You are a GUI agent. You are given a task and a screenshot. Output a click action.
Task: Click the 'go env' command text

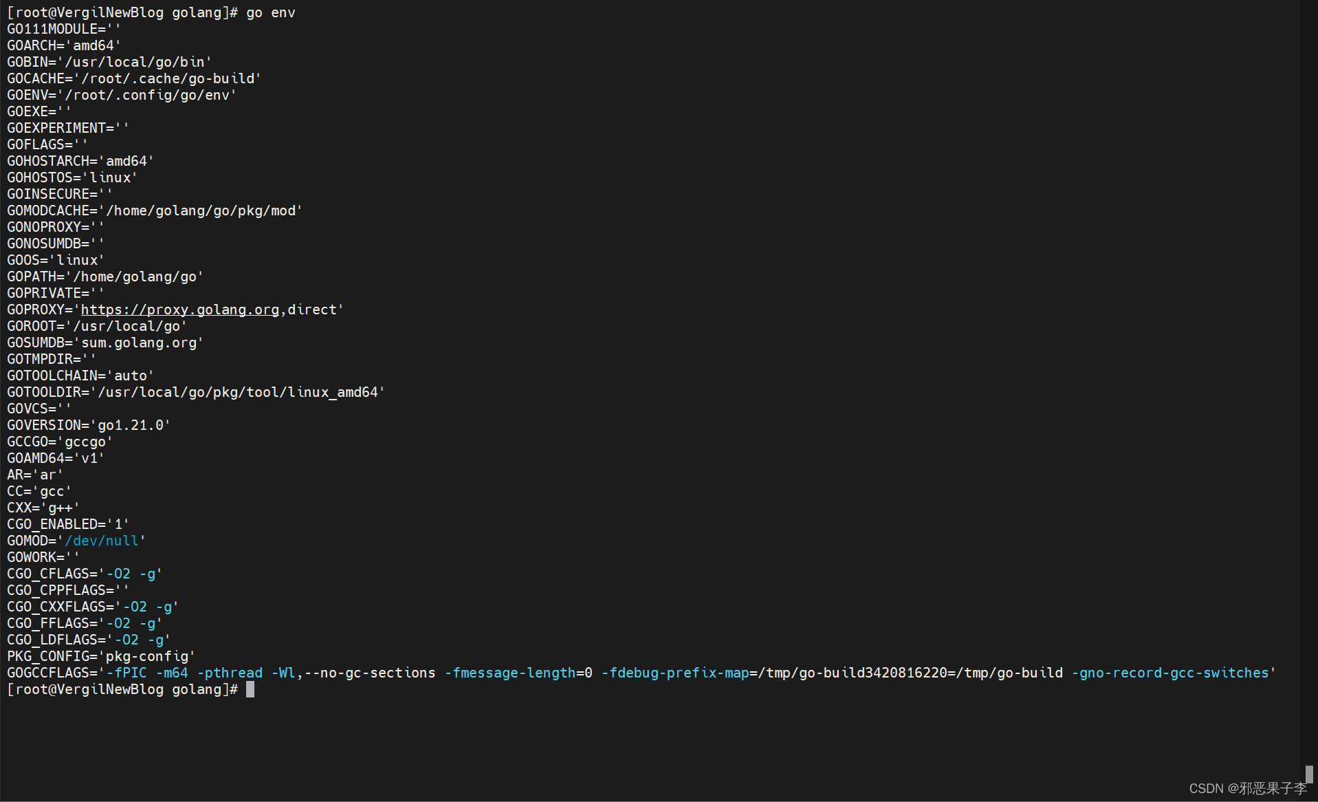coord(271,12)
